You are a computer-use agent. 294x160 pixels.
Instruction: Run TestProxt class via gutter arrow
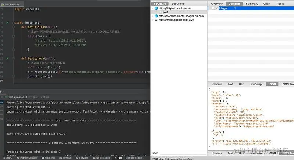tap(7, 22)
